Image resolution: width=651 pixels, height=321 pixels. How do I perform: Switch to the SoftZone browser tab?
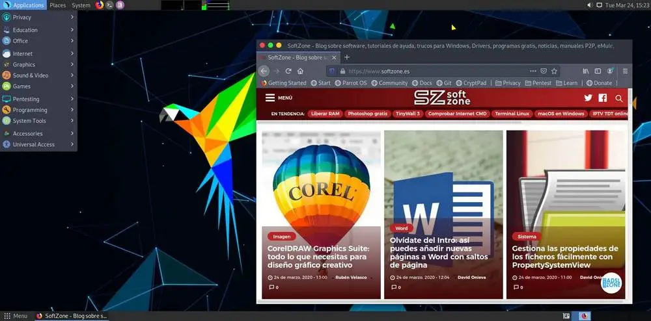click(x=299, y=58)
